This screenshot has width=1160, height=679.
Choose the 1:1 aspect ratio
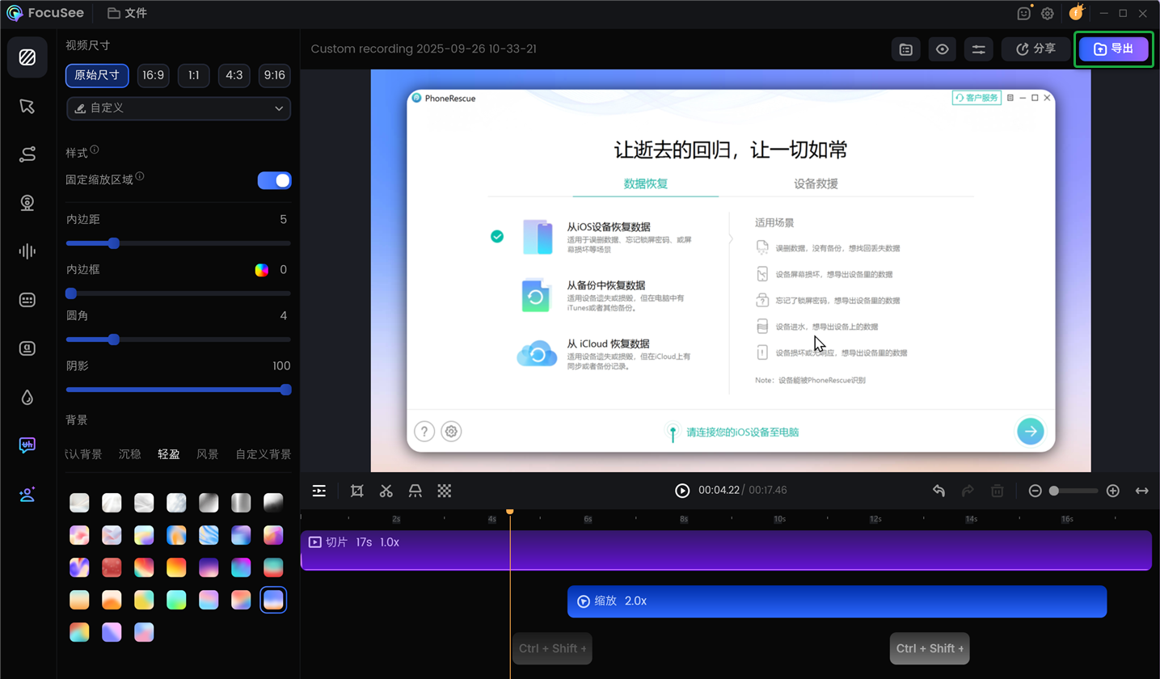pos(194,75)
